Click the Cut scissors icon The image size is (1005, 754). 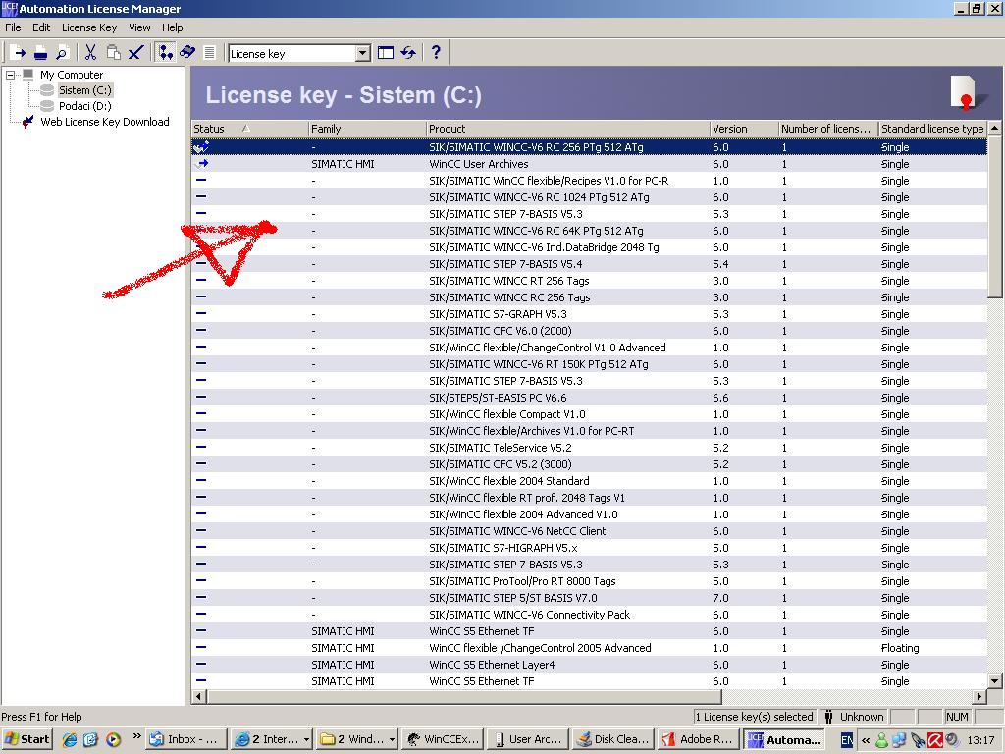pos(91,53)
